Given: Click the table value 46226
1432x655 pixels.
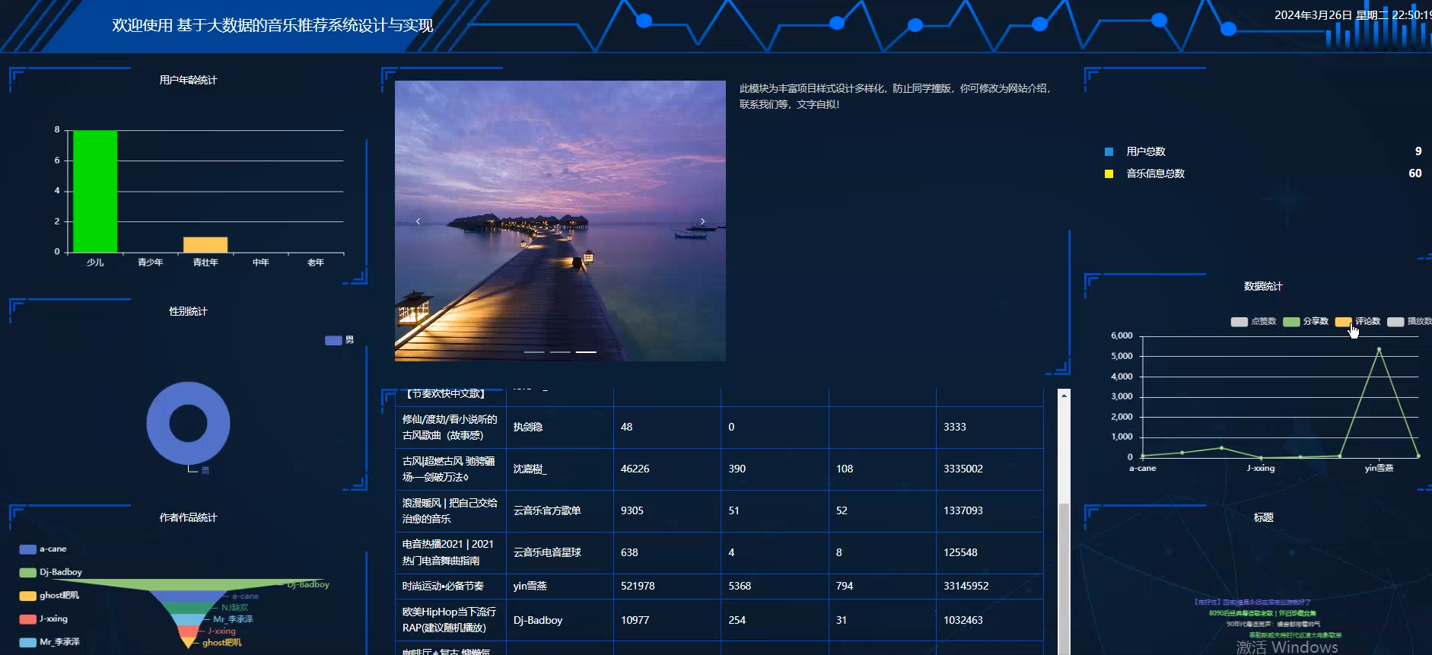Looking at the screenshot, I should pos(635,469).
